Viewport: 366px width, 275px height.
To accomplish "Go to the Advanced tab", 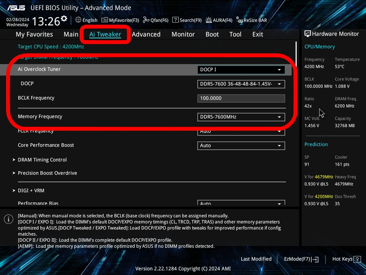I will 146,34.
